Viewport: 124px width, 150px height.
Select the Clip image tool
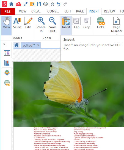point(77,23)
